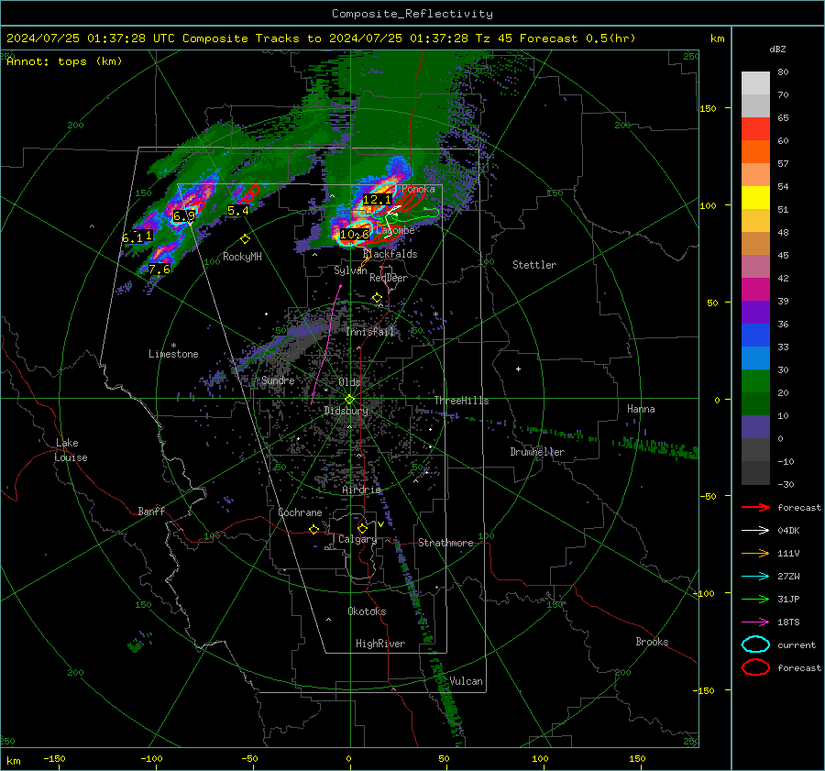
Task: Click the Calgary city label
Action: [357, 539]
